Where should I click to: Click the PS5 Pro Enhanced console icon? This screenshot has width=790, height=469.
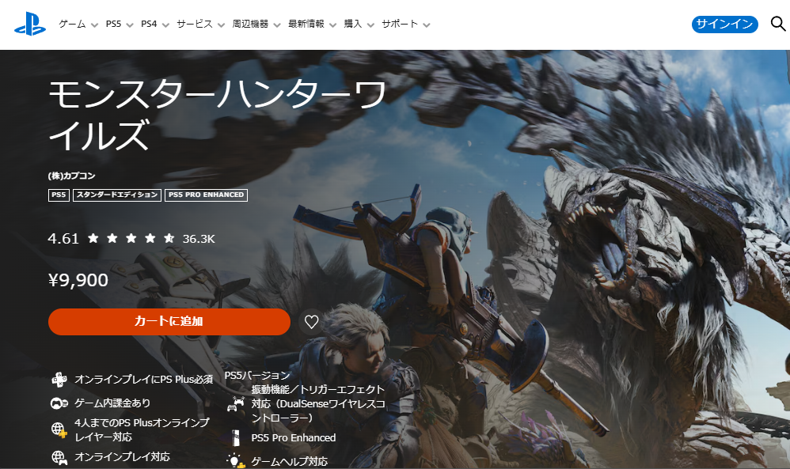coord(235,437)
